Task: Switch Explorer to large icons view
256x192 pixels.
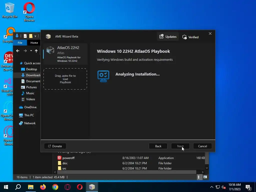Action: pos(205,177)
